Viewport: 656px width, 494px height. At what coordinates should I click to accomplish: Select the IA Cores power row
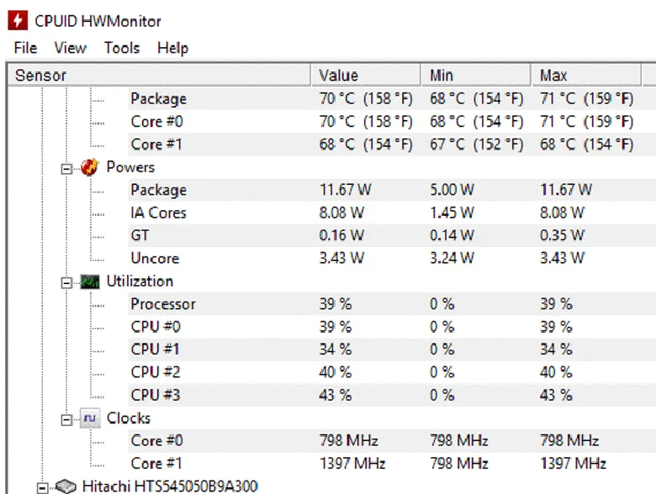pyautogui.click(x=158, y=213)
